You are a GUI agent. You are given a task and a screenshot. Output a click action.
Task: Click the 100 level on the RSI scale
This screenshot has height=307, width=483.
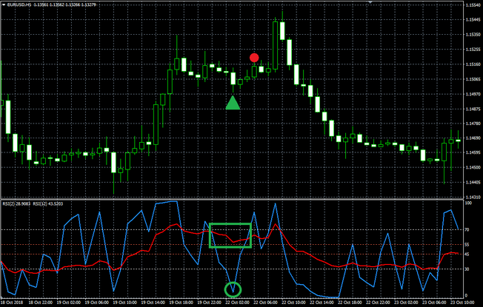[x=468, y=203]
